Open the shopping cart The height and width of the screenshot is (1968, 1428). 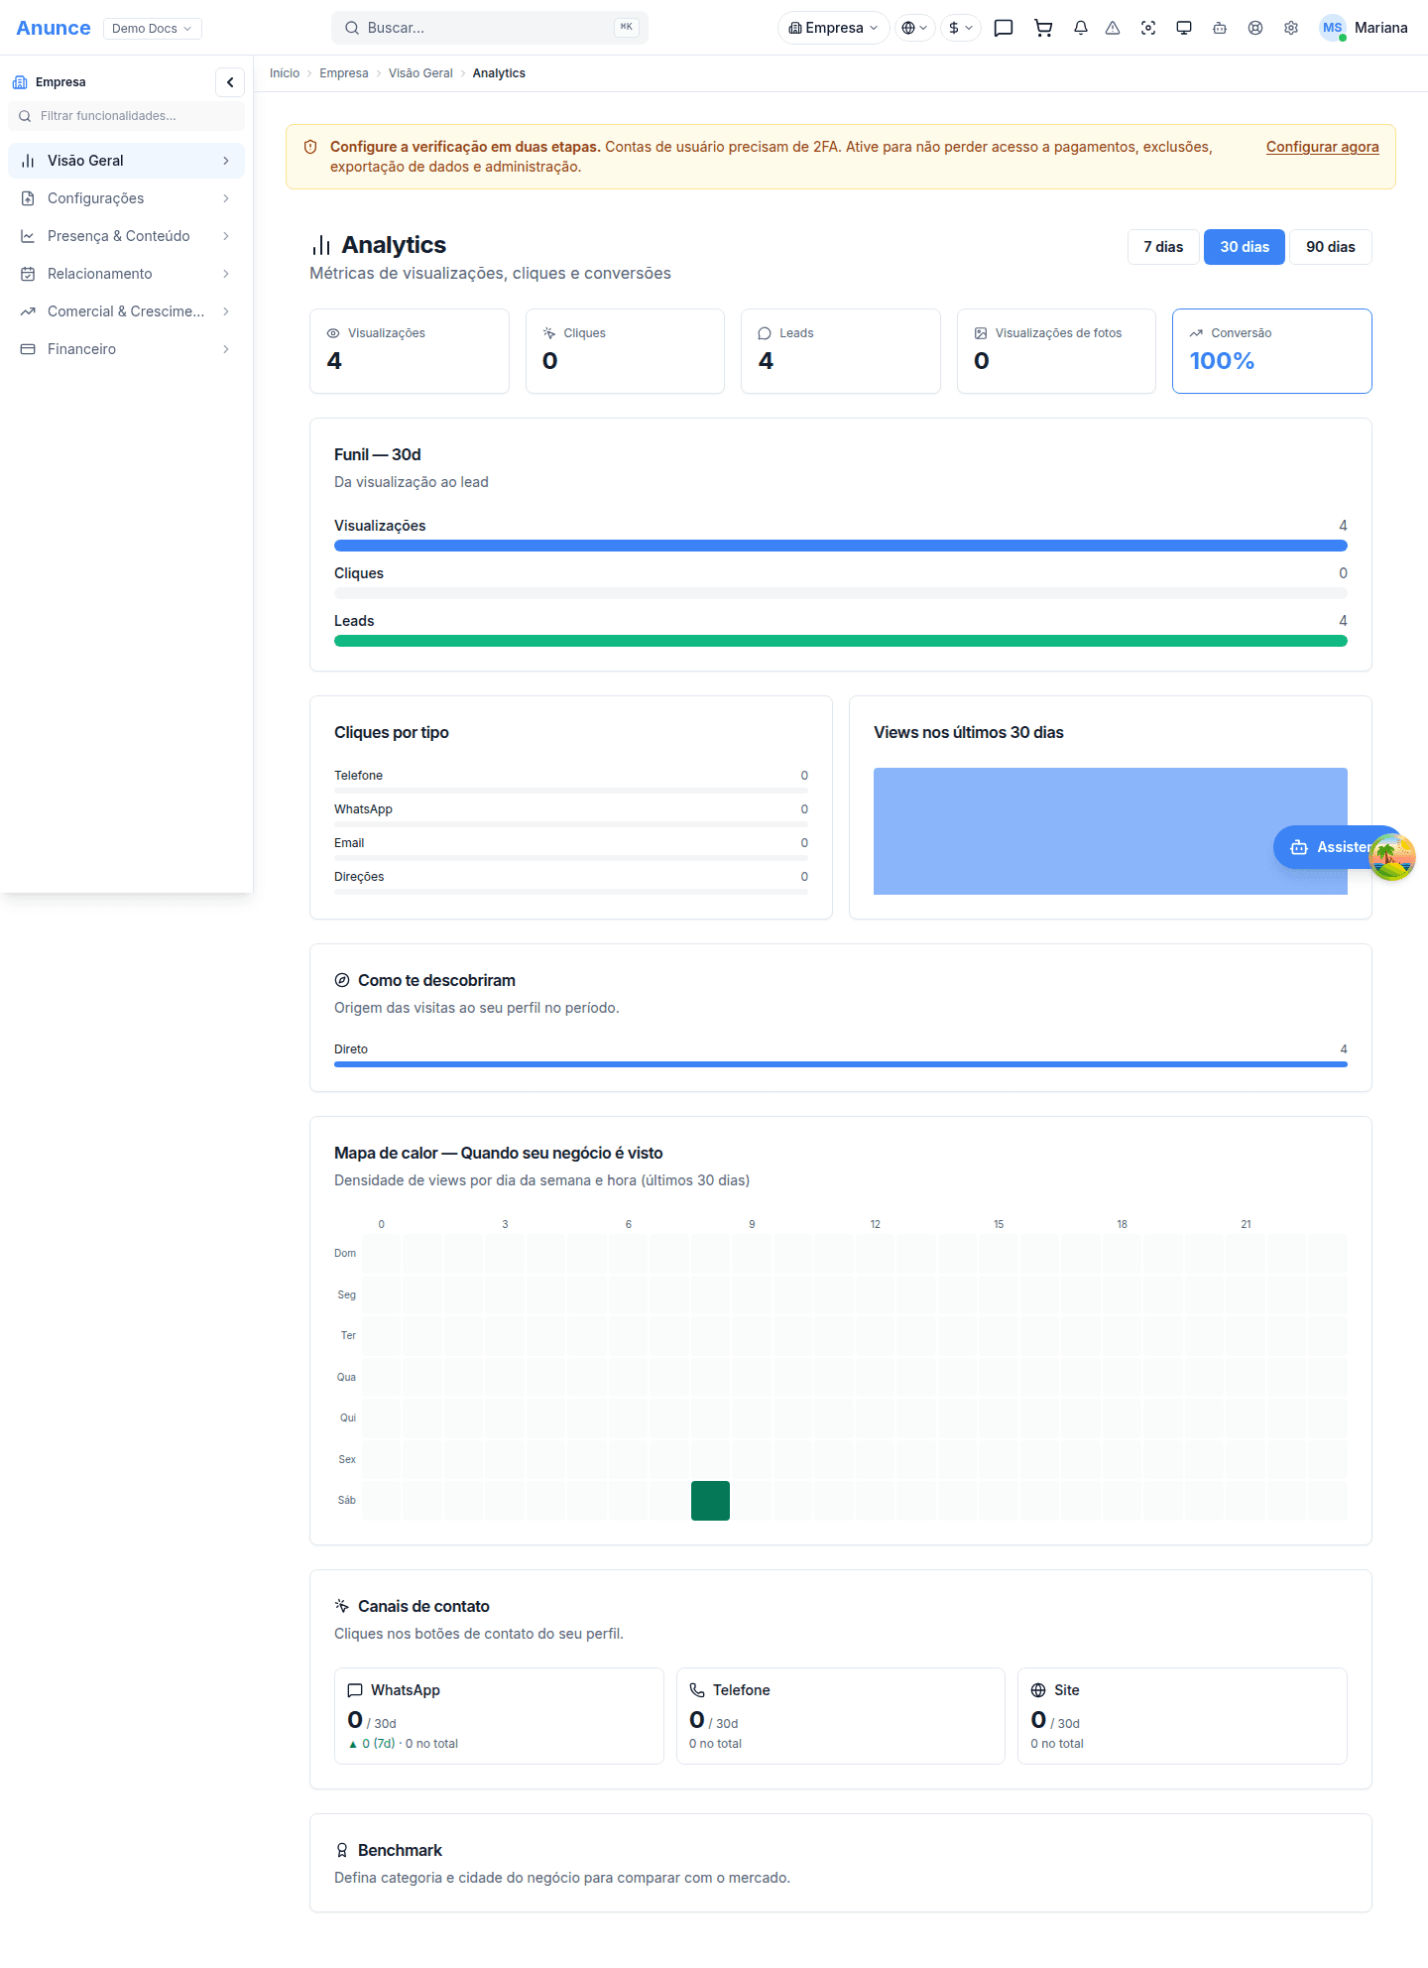pyautogui.click(x=1043, y=28)
